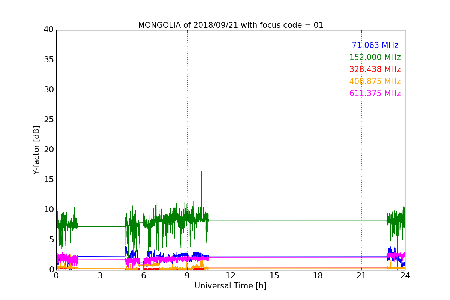Screen dimensions: 450x300
Task: Click x-axis tick label 21
Action: pos(361,275)
